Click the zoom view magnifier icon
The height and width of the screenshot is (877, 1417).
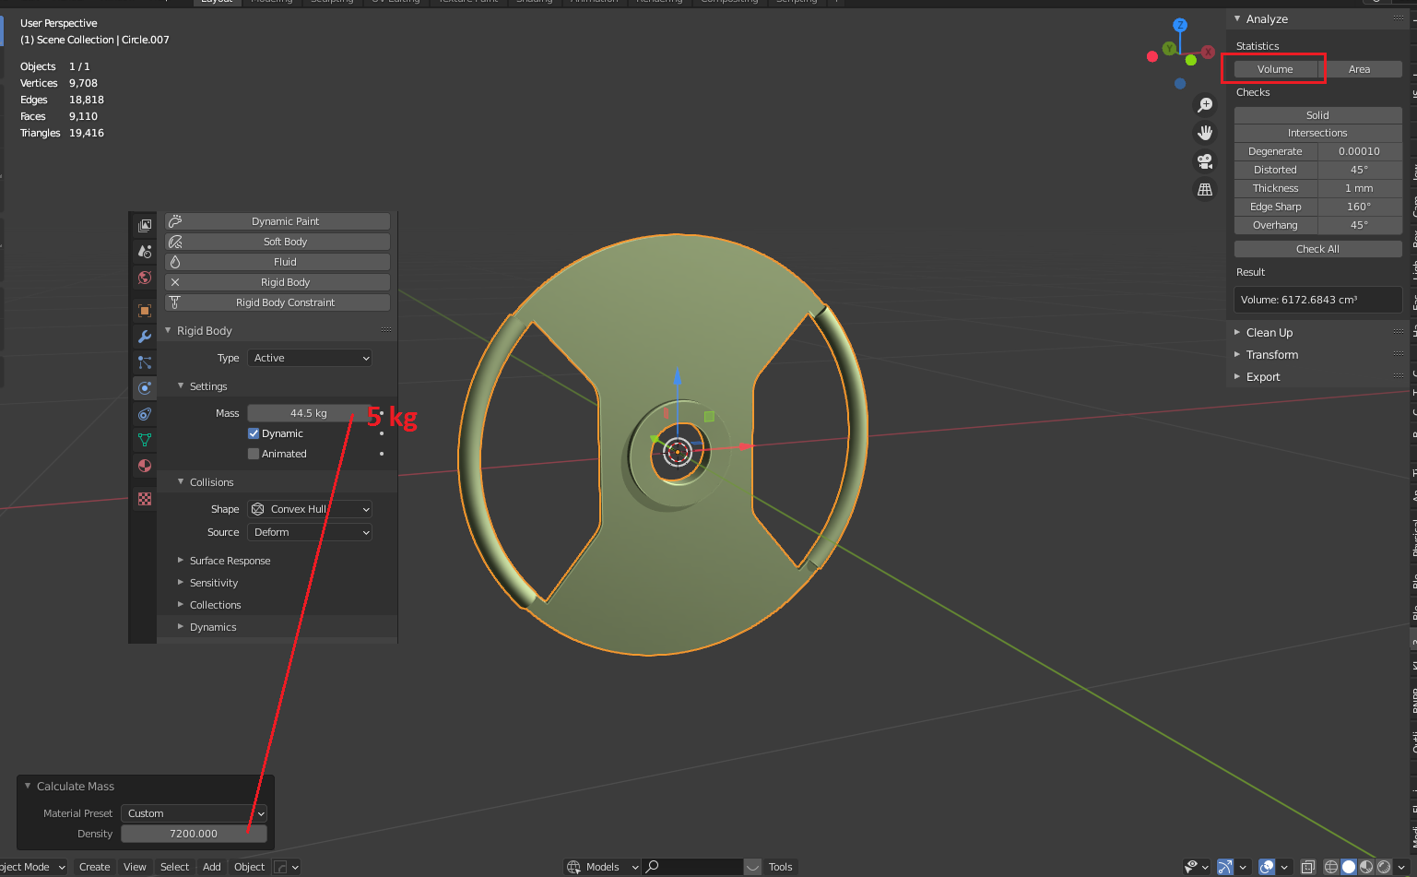pyautogui.click(x=1204, y=104)
